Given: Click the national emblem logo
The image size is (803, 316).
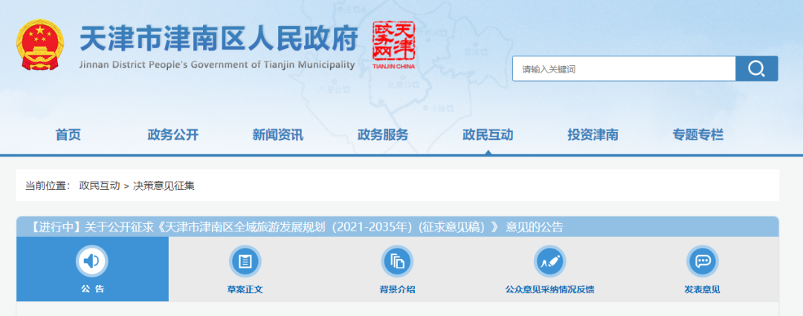Looking at the screenshot, I should tap(40, 45).
